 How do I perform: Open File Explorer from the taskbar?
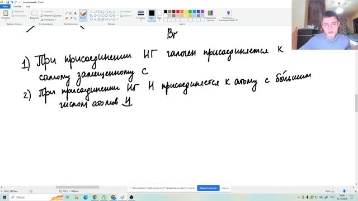(x=76, y=197)
